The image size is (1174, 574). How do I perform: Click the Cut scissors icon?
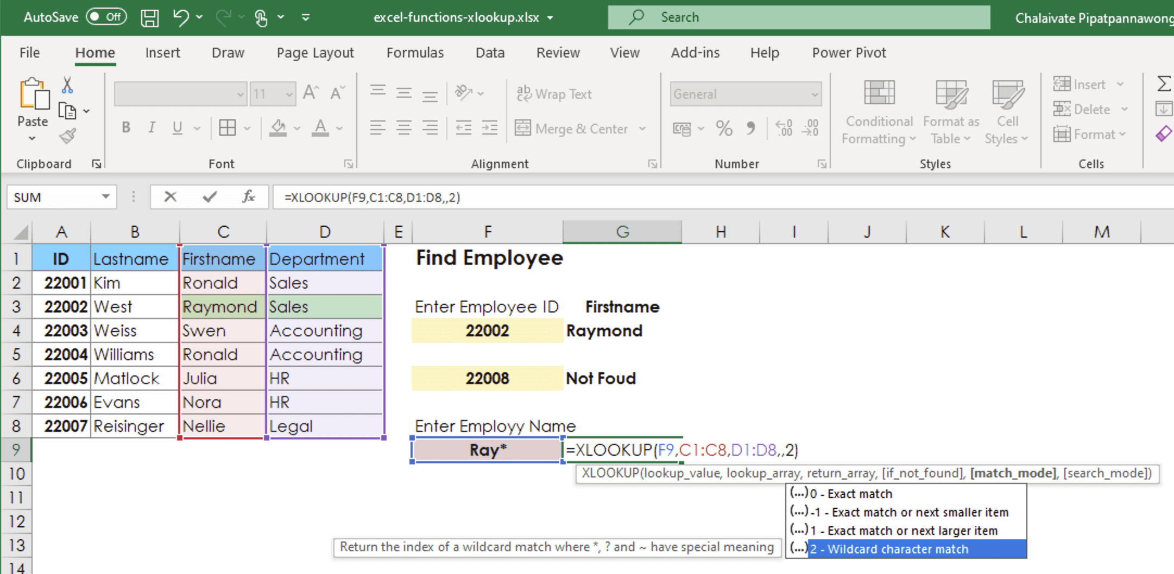tap(67, 85)
